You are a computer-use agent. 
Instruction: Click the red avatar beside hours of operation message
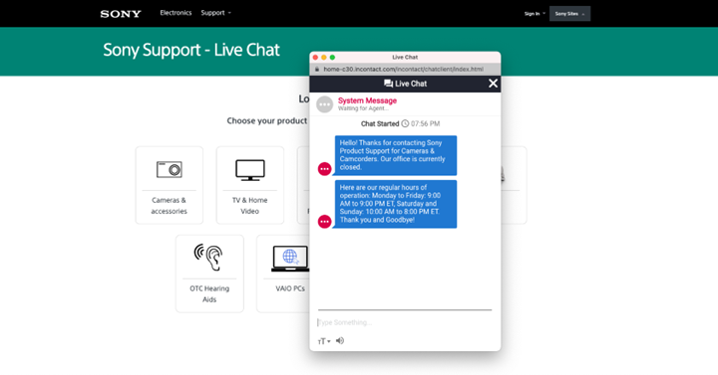tap(325, 222)
